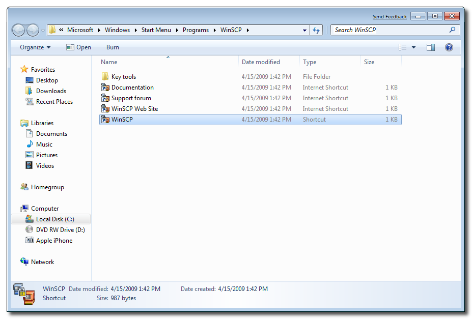
Task: Click into the Search WinSCP field
Action: click(x=395, y=30)
